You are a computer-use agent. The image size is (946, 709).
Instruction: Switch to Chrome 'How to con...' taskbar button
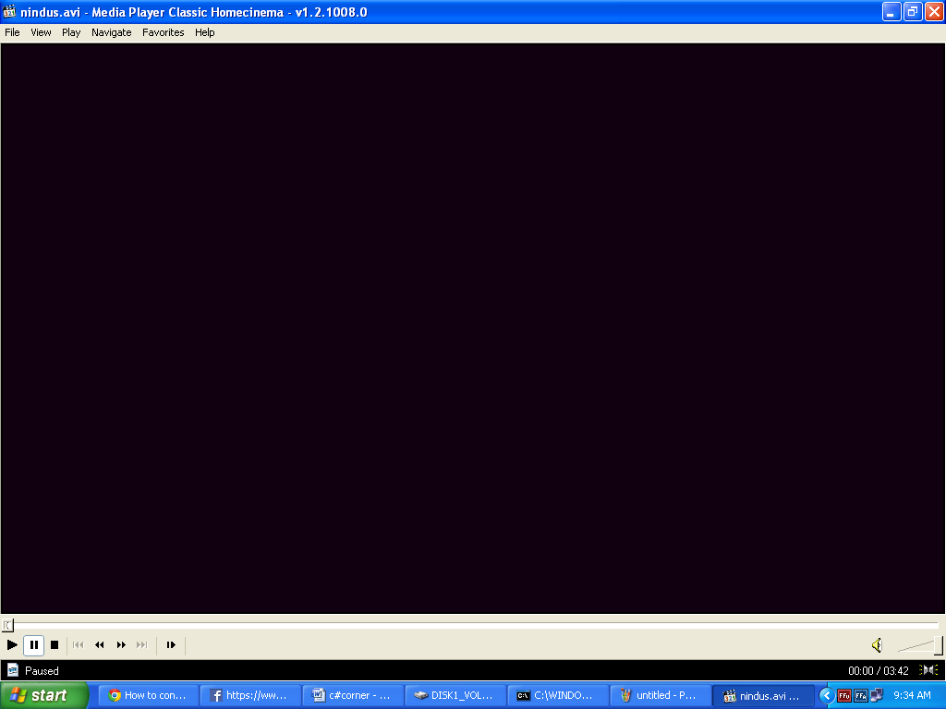click(x=149, y=696)
